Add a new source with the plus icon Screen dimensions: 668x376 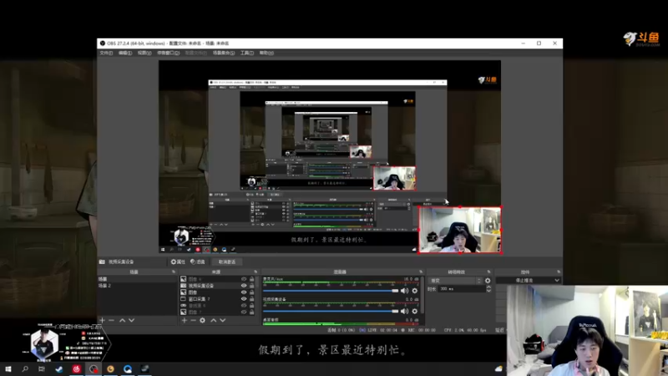pyautogui.click(x=184, y=320)
